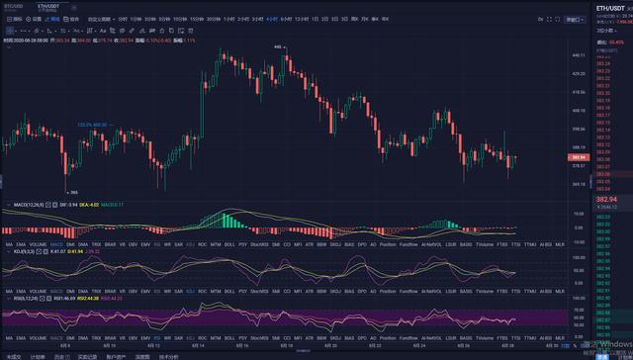Open the 原窗口 window dropdown
This screenshot has height=360, width=633.
coord(575,19)
